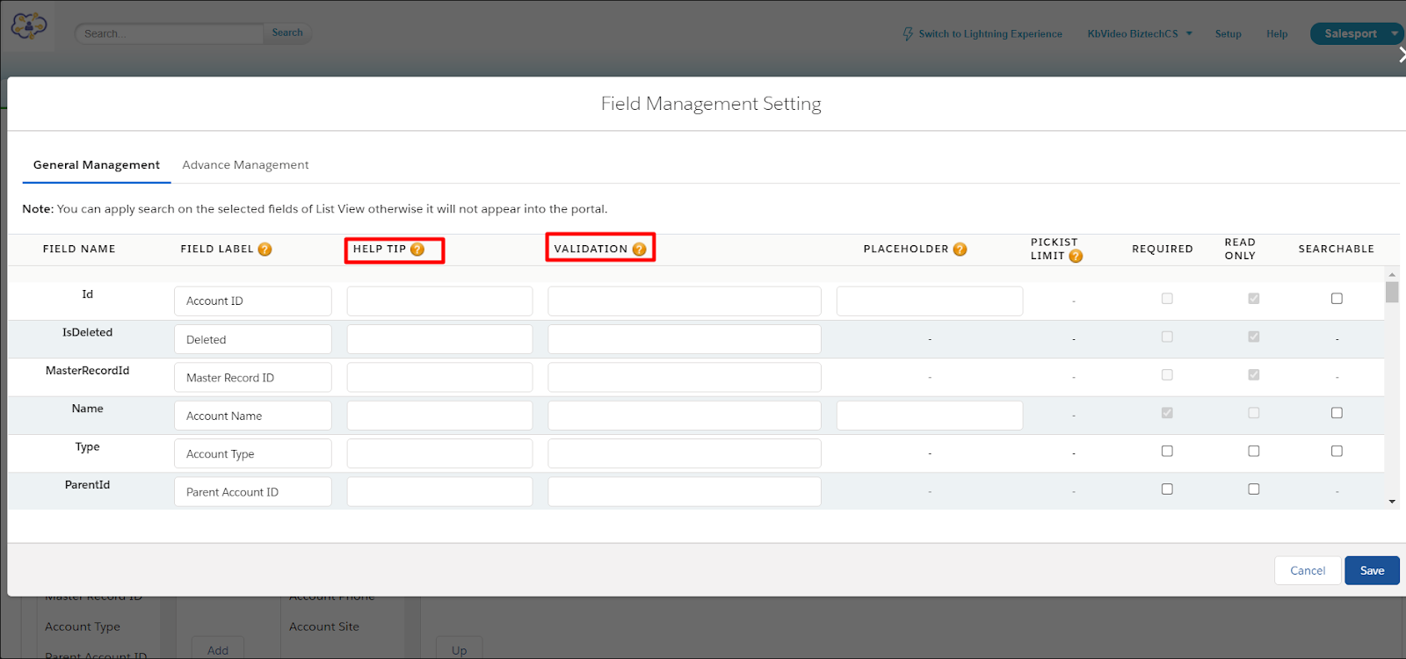Viewport: 1406px width, 659px height.
Task: Click the Lightning Experience bolt icon
Action: (908, 34)
